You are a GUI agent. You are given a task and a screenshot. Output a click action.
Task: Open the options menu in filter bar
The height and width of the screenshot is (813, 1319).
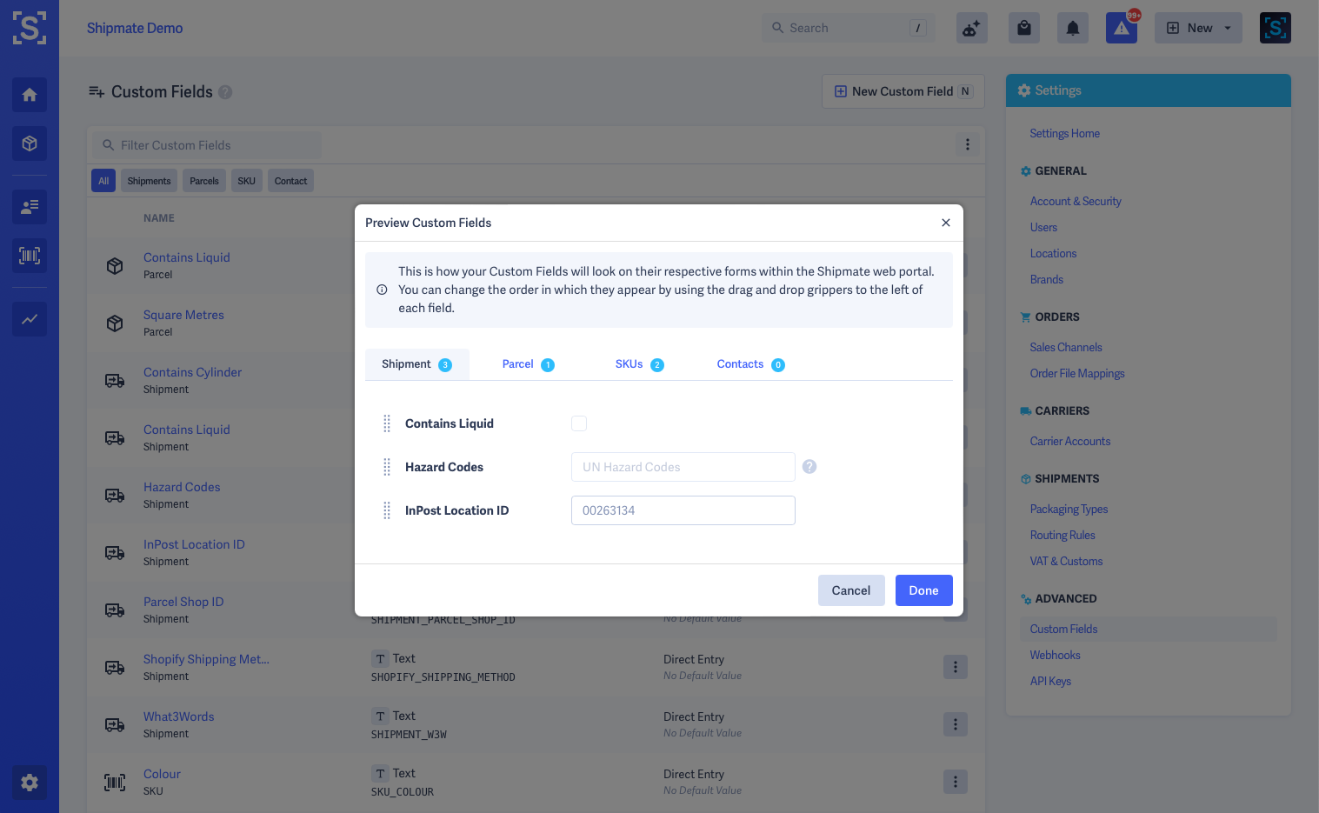pos(968,144)
